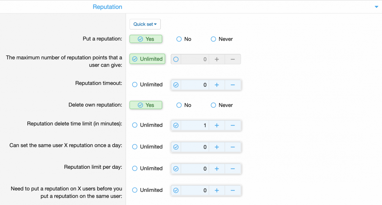Screen dimensions: 382x205
Task: Set Reputation limit per day to Unlimited
Action: point(147,169)
